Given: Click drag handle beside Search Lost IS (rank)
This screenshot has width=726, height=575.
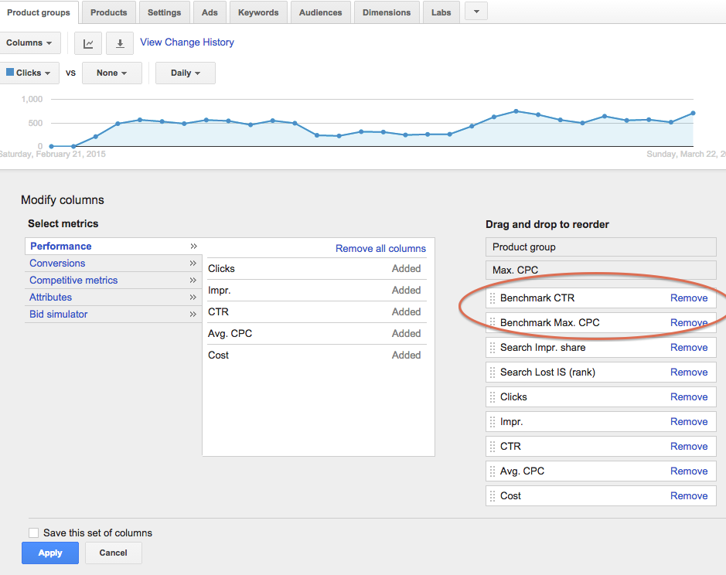Looking at the screenshot, I should pyautogui.click(x=493, y=373).
